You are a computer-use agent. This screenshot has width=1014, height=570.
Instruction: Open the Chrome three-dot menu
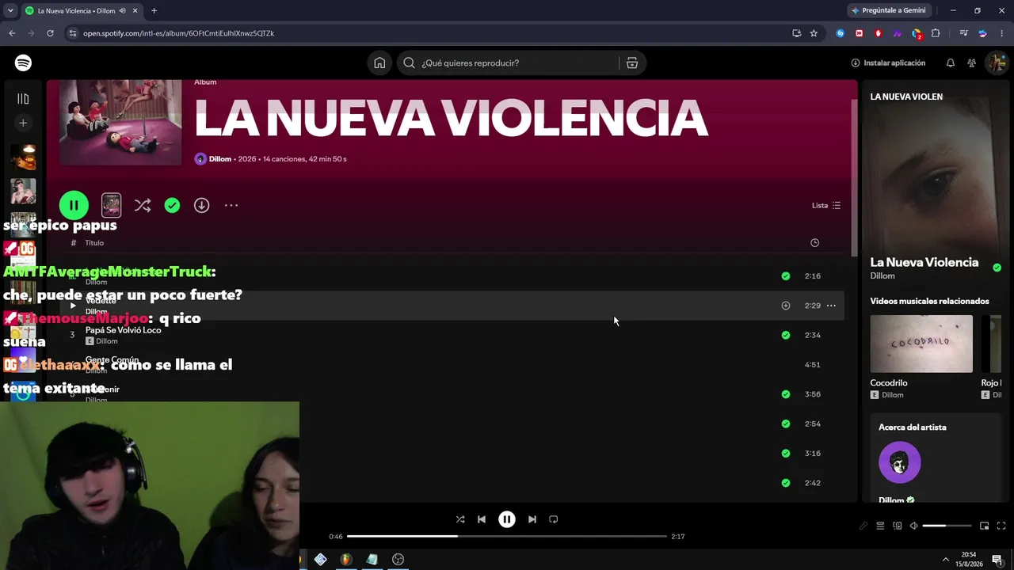tap(1002, 33)
